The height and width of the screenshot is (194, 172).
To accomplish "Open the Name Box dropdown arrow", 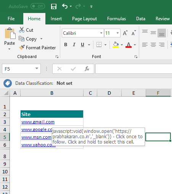I will click(x=37, y=68).
